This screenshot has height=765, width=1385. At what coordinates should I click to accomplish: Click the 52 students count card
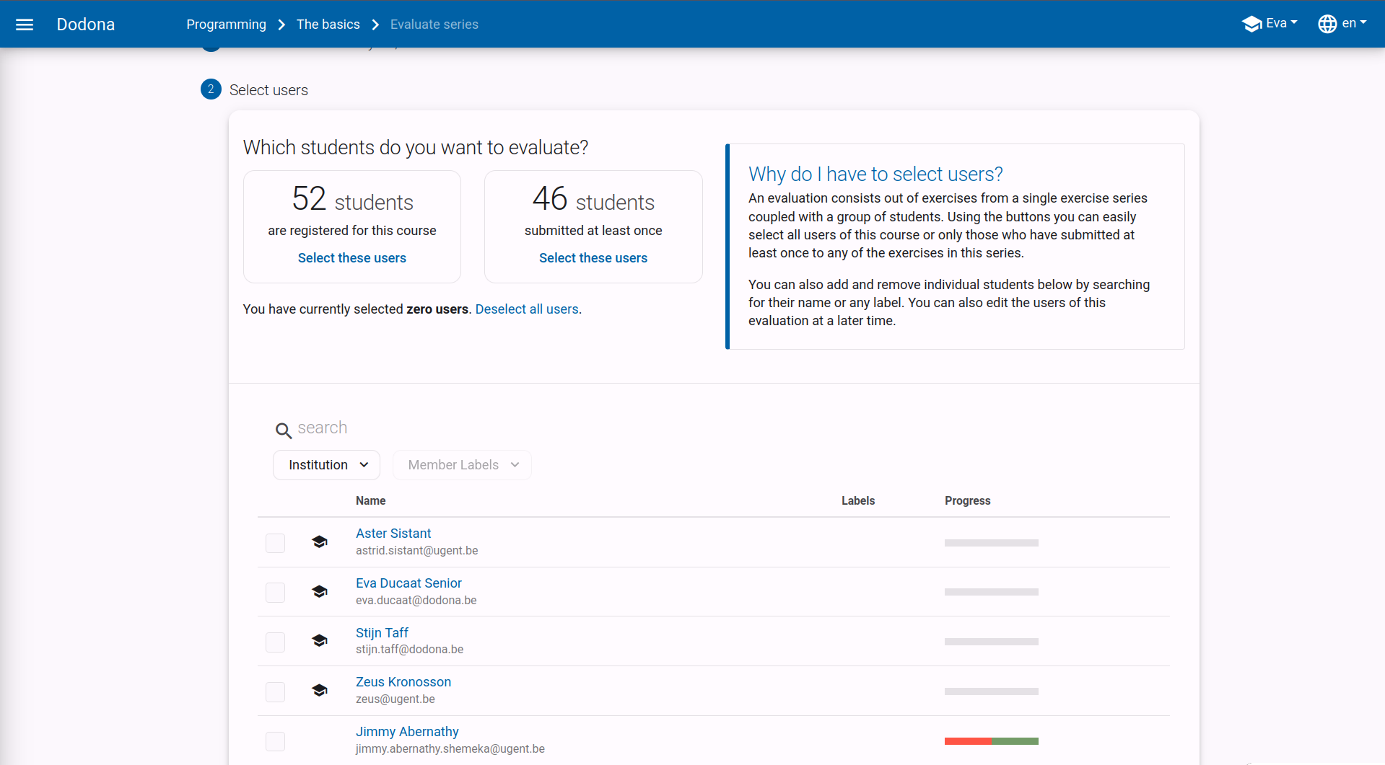point(352,226)
